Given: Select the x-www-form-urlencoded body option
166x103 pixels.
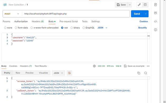Looking at the screenshot, I should click(x=32, y=28).
